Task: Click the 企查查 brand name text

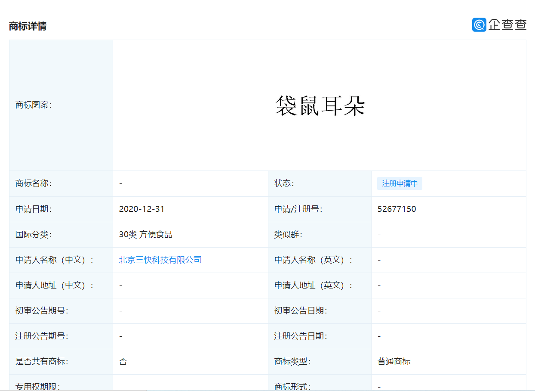Action: 507,25
